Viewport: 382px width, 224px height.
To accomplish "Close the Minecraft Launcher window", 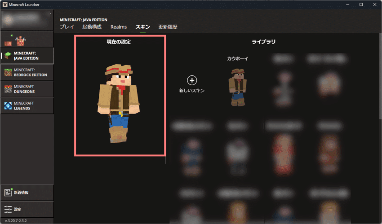I will pos(374,4).
